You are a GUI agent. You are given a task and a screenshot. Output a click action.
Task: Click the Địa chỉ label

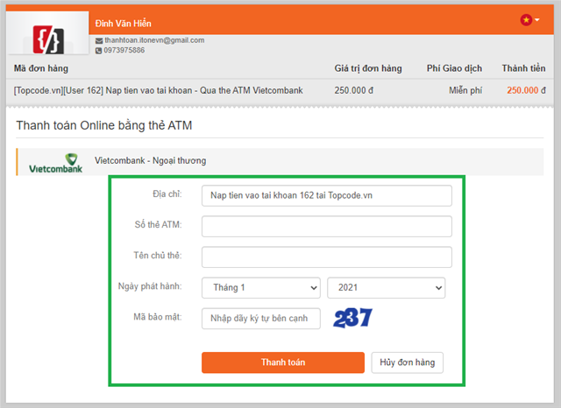167,194
